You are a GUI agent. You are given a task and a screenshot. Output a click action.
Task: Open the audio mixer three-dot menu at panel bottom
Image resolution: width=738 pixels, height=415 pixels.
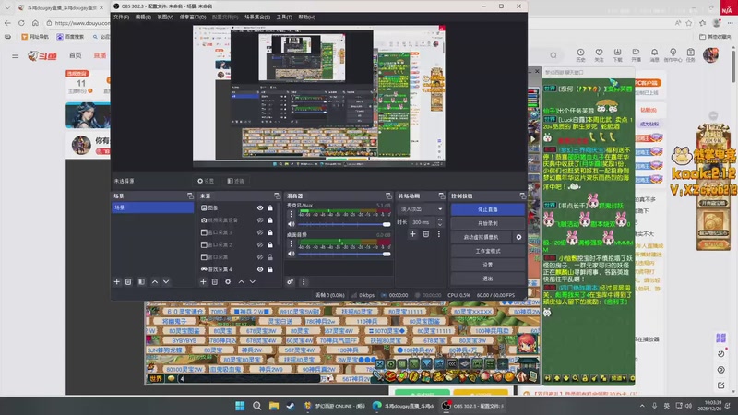tap(304, 282)
